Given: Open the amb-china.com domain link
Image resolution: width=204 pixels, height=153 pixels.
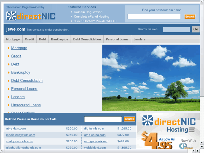Looking at the screenshot, I should (95, 135).
